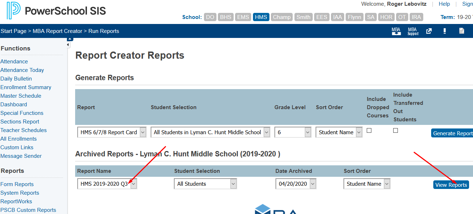473x214 pixels.
Task: Switch to the IAA school tab
Action: [337, 17]
